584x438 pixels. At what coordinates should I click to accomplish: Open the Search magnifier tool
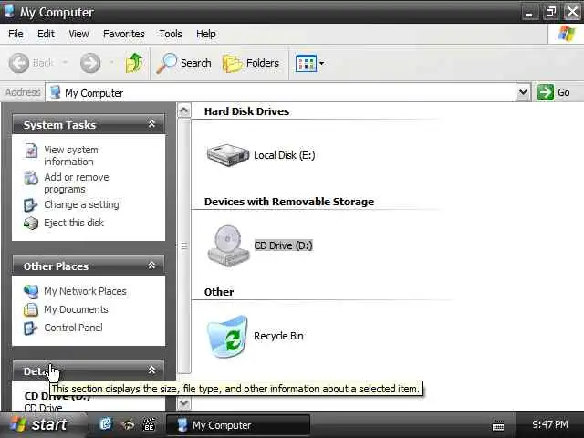183,63
